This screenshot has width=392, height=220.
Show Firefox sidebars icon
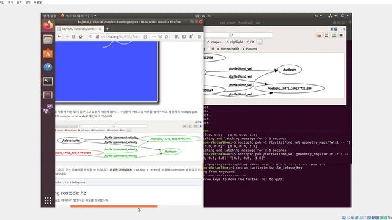tap(184, 37)
